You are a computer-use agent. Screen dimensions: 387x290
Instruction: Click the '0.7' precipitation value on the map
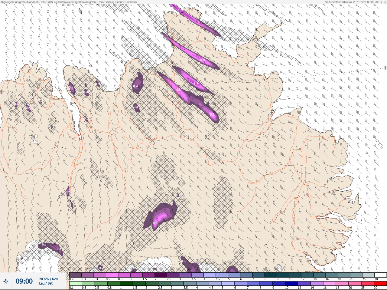click(x=212, y=114)
